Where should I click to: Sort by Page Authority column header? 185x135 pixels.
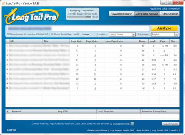[x=77, y=41]
